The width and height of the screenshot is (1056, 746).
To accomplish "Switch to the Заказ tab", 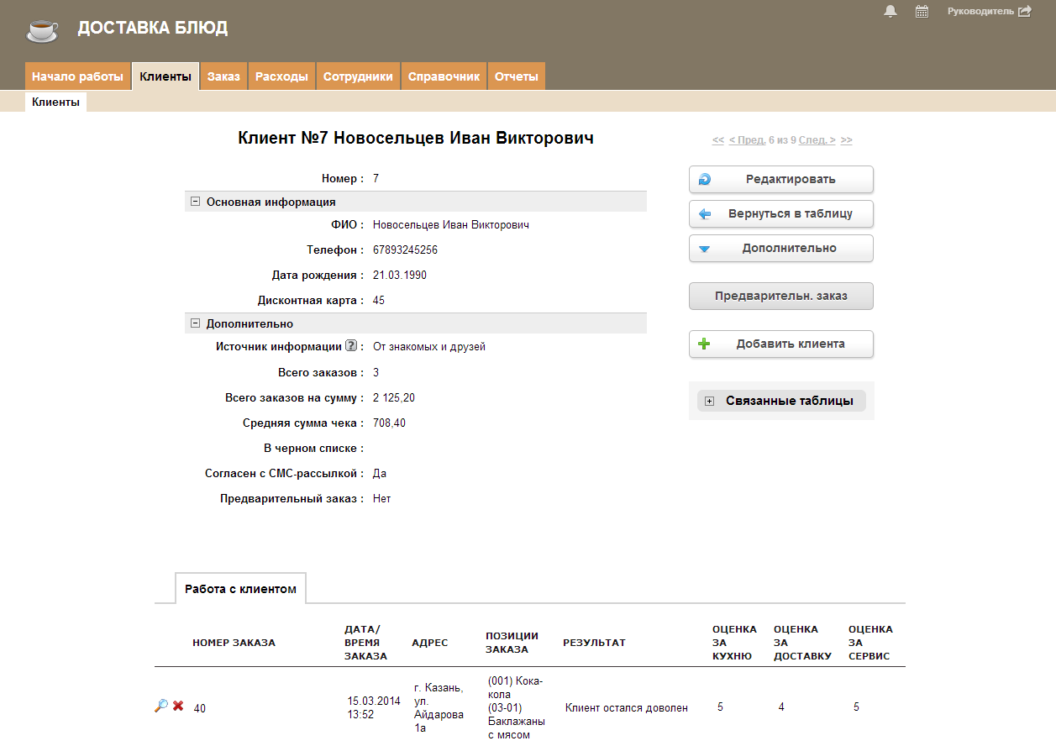I will [223, 76].
